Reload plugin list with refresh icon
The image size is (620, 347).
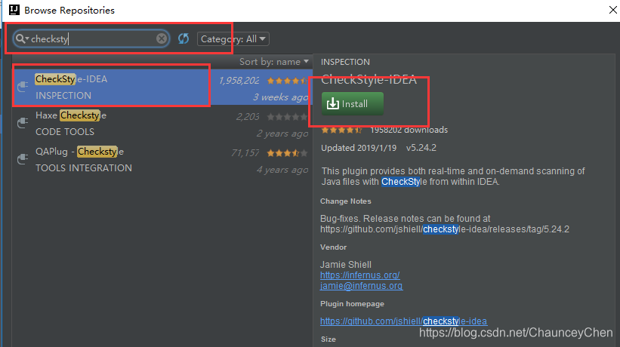coord(184,38)
